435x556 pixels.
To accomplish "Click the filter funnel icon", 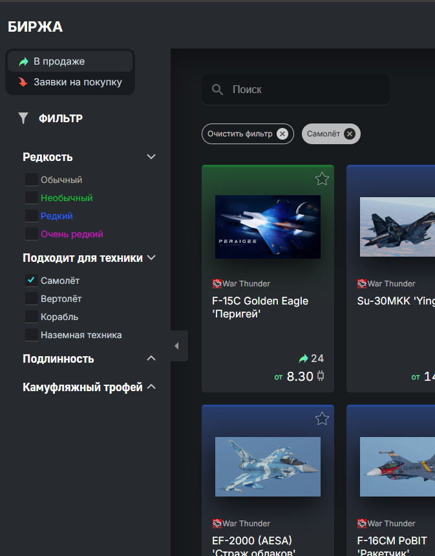I will click(x=23, y=118).
